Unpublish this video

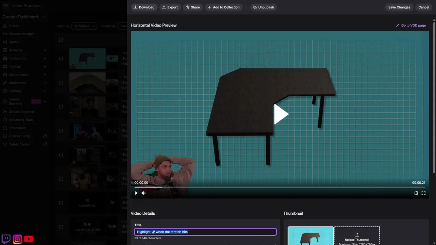263,7
